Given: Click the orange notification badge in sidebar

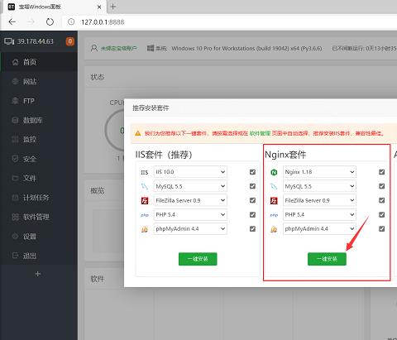Looking at the screenshot, I should (x=70, y=41).
